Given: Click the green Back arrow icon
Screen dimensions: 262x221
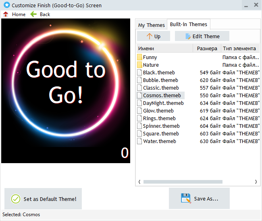Looking at the screenshot, I should (x=33, y=14).
